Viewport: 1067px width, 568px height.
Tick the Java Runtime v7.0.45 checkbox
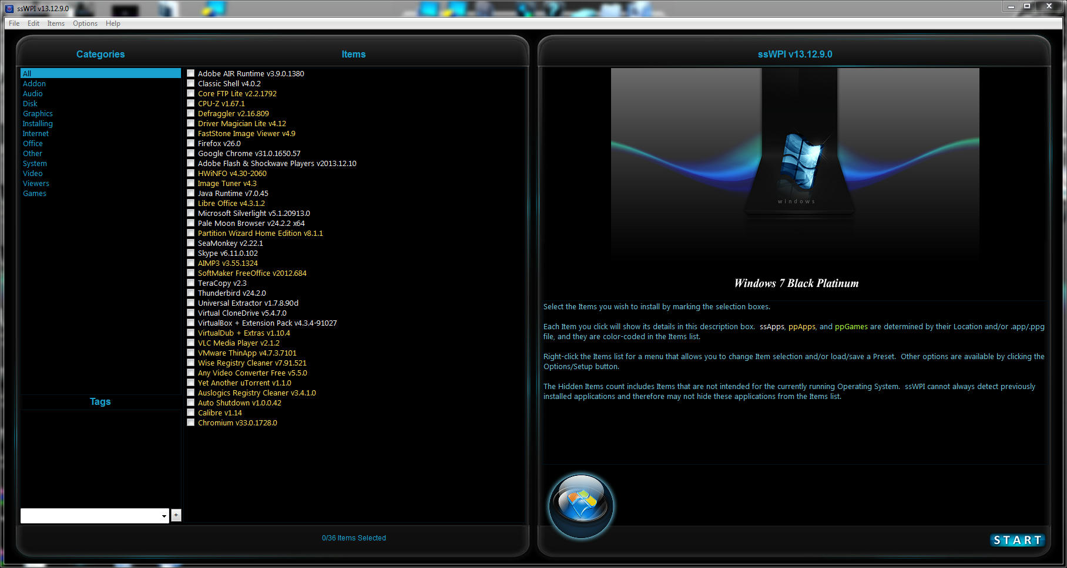[190, 192]
